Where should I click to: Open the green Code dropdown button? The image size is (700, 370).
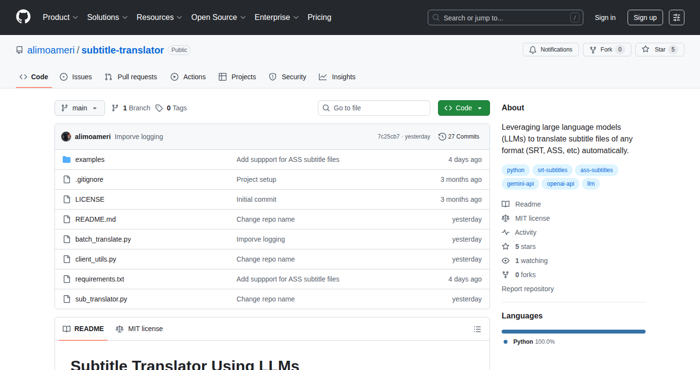[x=464, y=108]
